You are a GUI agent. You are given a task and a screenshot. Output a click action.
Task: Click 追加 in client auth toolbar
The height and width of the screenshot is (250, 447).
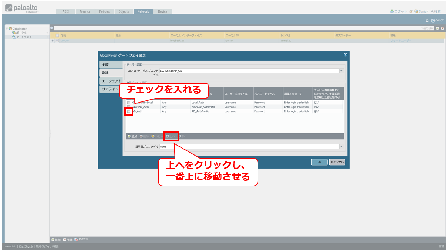point(132,136)
